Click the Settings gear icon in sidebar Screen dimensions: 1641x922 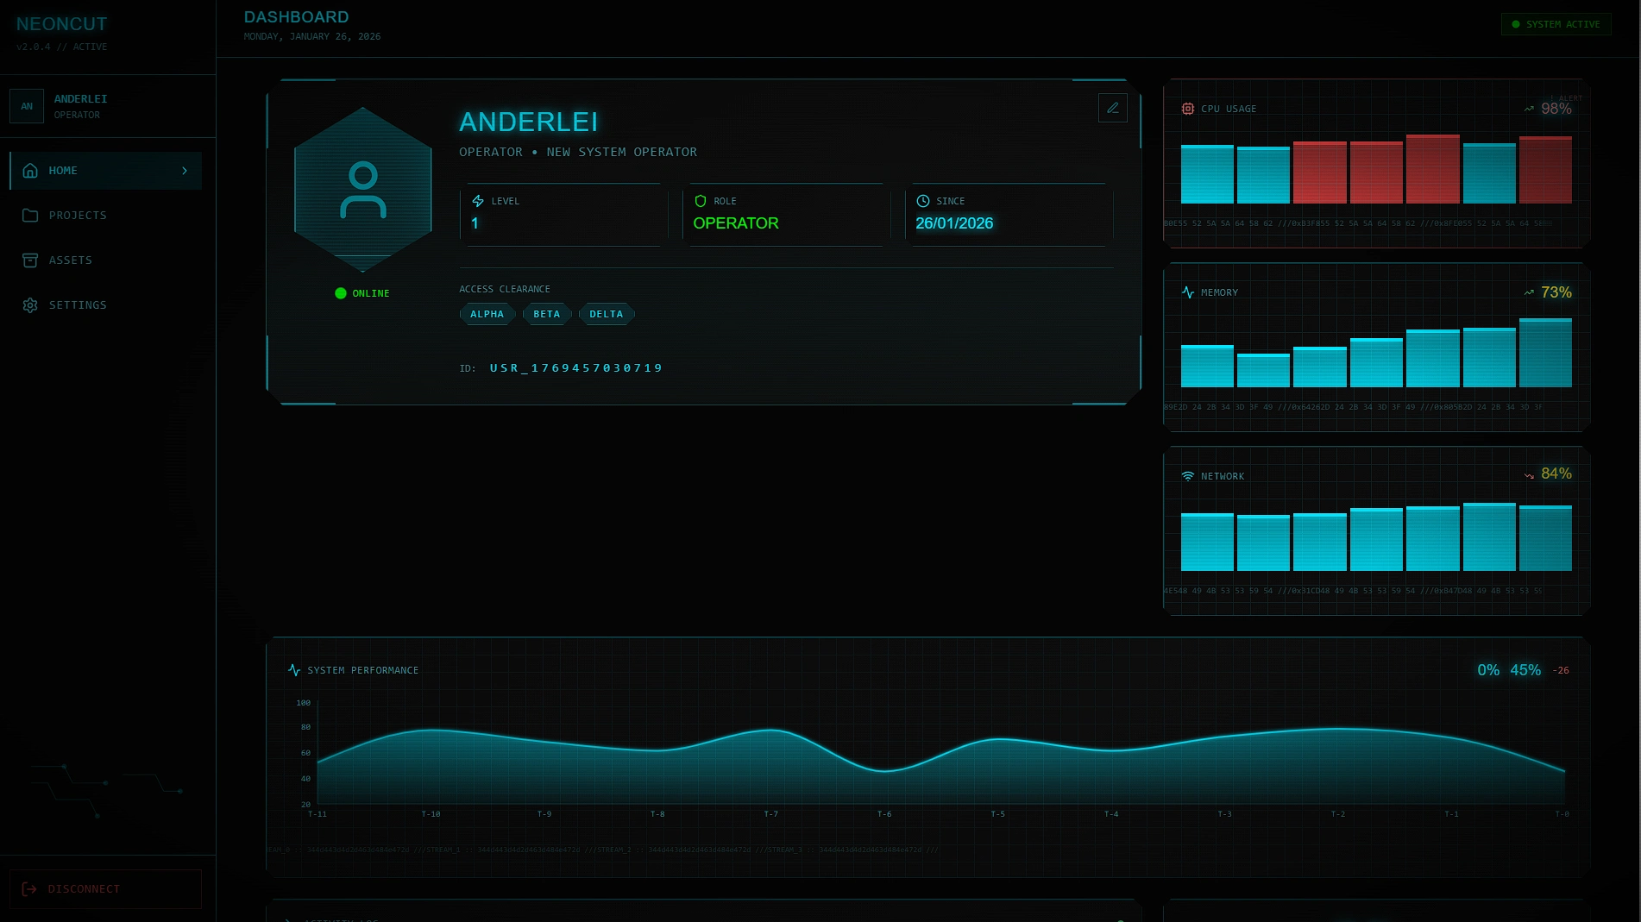30,305
